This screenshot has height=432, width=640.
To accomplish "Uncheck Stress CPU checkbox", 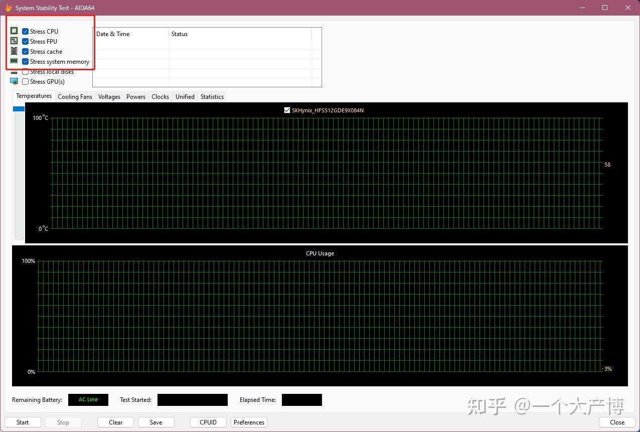I will coord(25,32).
